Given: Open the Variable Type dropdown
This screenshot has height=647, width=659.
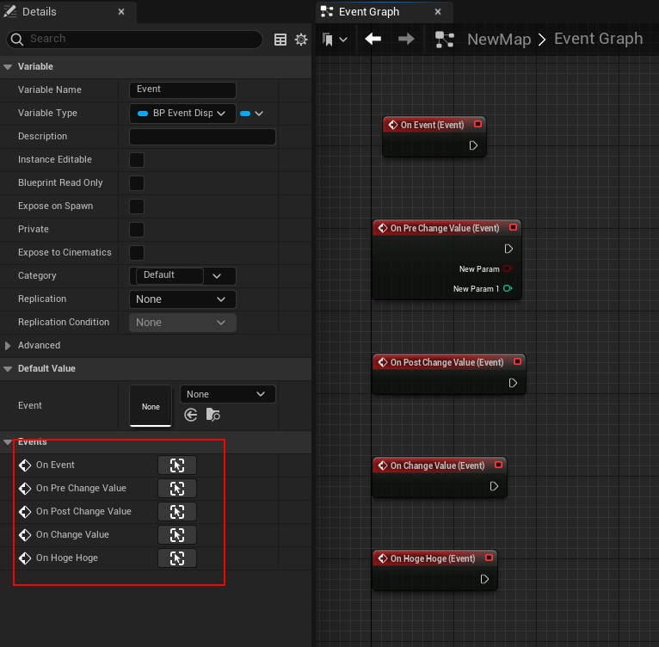Looking at the screenshot, I should pyautogui.click(x=182, y=114).
